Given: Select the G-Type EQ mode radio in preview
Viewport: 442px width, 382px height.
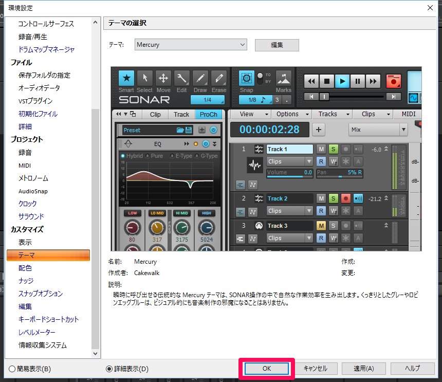Looking at the screenshot, I should [197, 156].
